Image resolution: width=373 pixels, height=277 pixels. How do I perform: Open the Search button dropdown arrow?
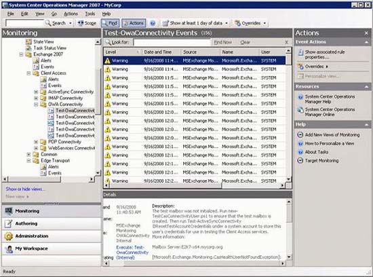pyautogui.click(x=71, y=23)
